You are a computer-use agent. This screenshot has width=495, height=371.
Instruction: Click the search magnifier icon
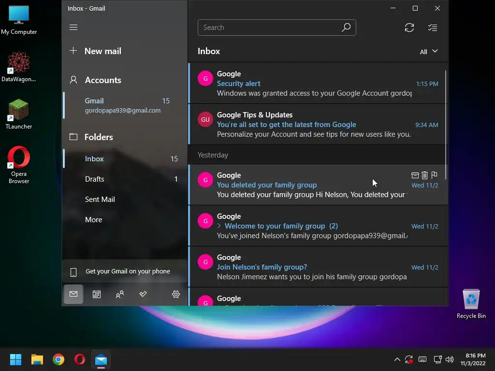(x=346, y=28)
